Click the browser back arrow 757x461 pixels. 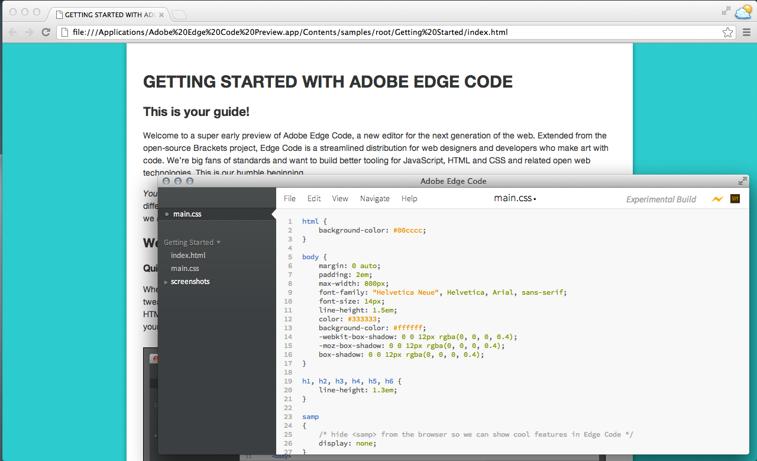12,32
